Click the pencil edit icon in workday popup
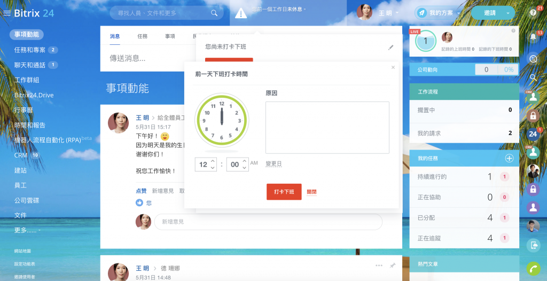 click(x=390, y=47)
